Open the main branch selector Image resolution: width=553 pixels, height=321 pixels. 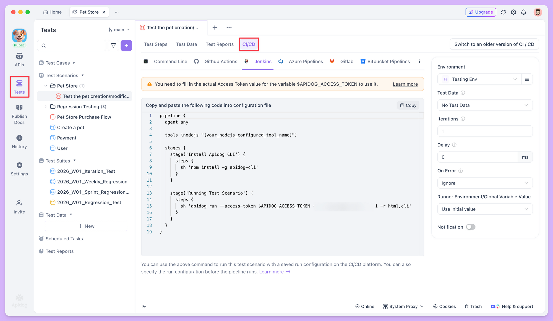pyautogui.click(x=119, y=30)
